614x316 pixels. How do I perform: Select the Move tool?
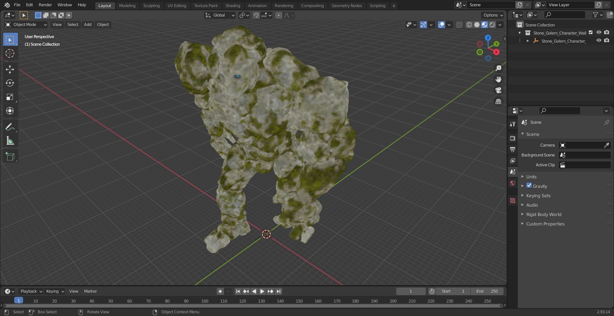10,69
